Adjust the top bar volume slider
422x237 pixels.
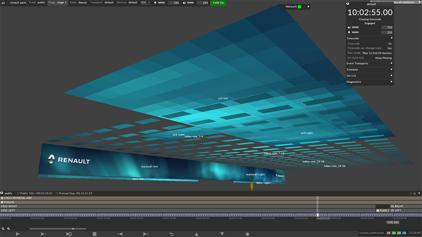pos(191,3)
